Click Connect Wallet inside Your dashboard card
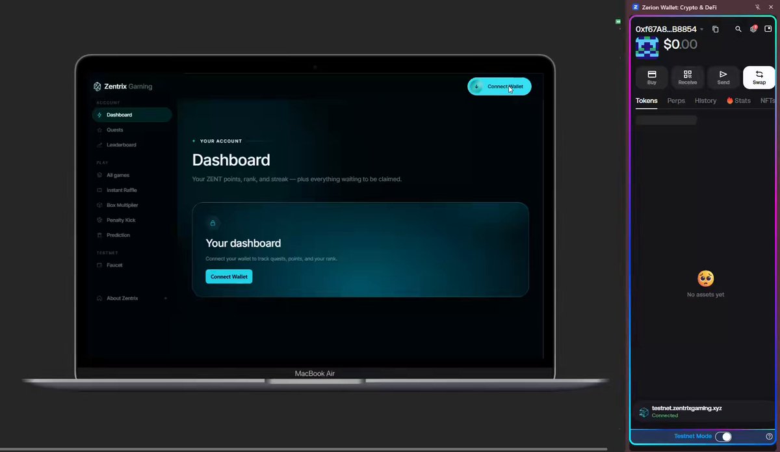The image size is (780, 452). click(x=229, y=276)
